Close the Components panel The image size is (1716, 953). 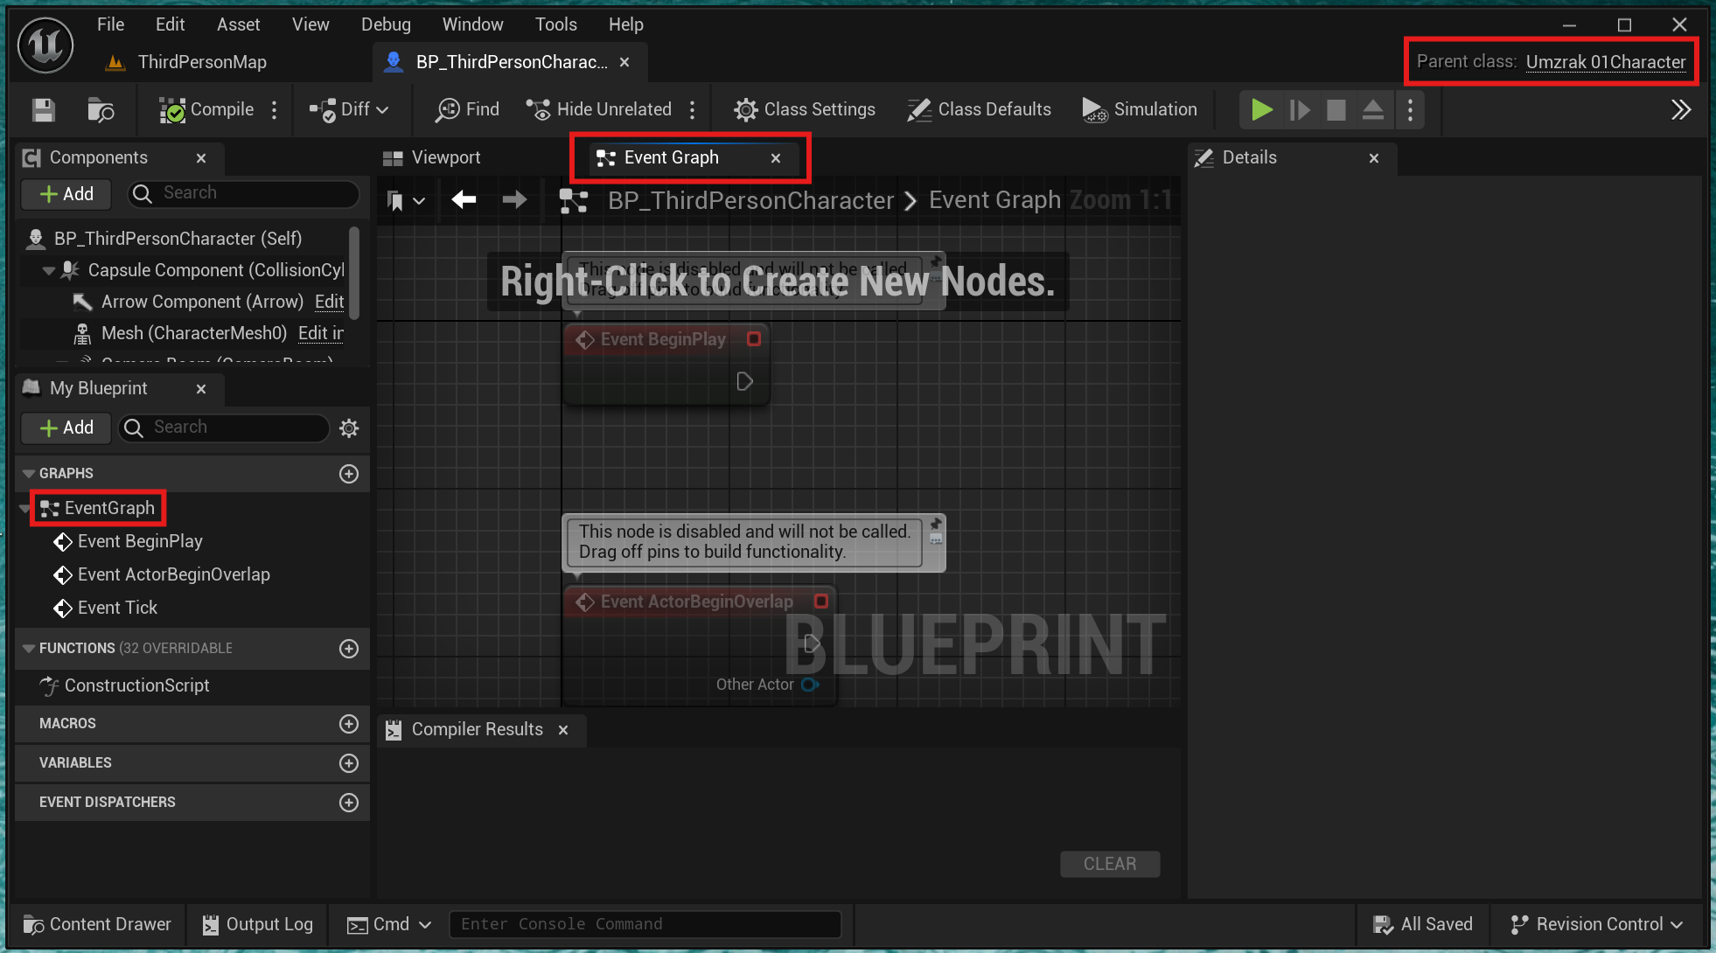201,158
